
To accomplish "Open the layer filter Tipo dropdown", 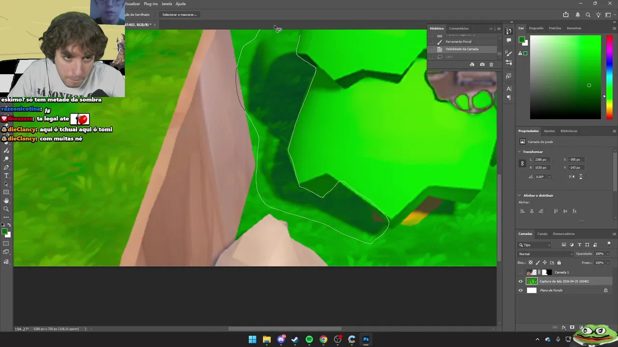I will click(x=534, y=245).
